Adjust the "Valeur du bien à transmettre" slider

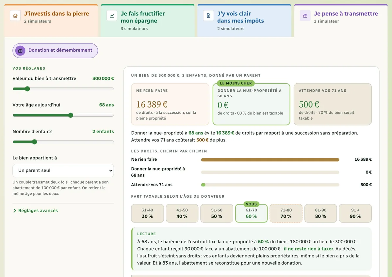pyautogui.click(x=63, y=89)
